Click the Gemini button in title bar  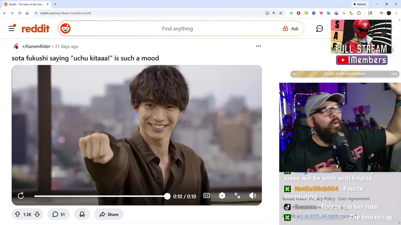[x=359, y=4]
